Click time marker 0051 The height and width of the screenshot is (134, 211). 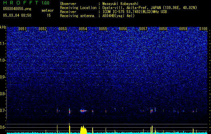point(22,29)
